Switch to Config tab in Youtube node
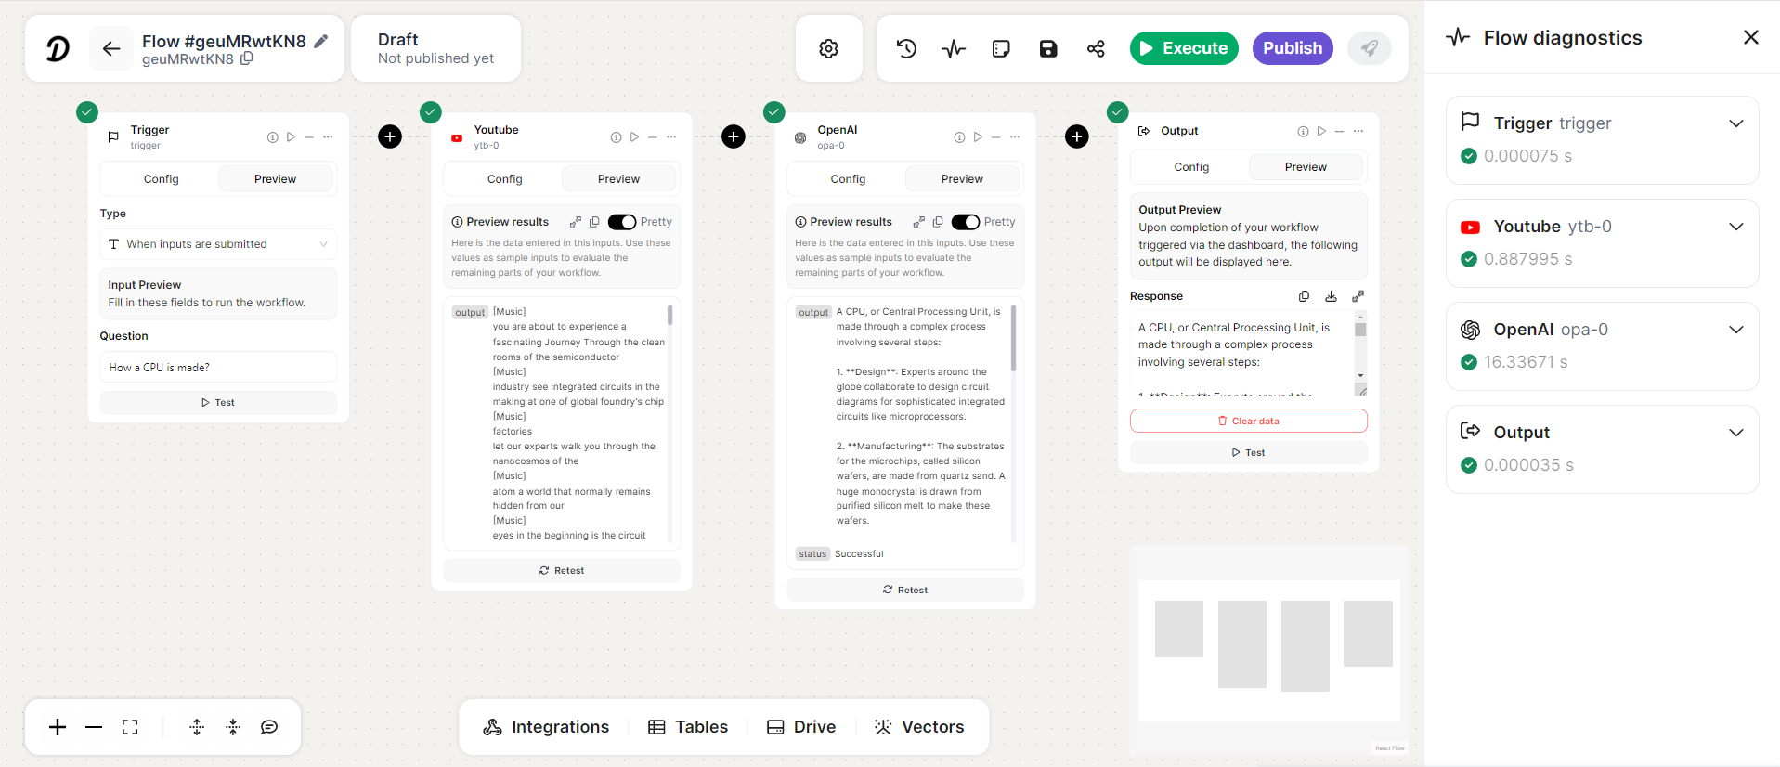Screen dimensions: 1780x767 tap(504, 179)
